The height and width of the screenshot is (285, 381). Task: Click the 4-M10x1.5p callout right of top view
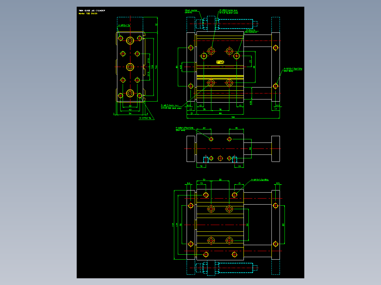pyautogui.click(x=293, y=69)
